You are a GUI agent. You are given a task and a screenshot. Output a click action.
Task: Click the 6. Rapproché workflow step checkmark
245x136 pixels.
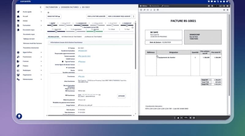[x=127, y=25]
